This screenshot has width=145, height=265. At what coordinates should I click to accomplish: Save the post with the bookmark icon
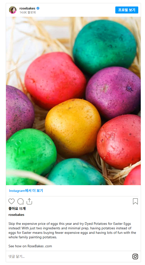point(135,201)
